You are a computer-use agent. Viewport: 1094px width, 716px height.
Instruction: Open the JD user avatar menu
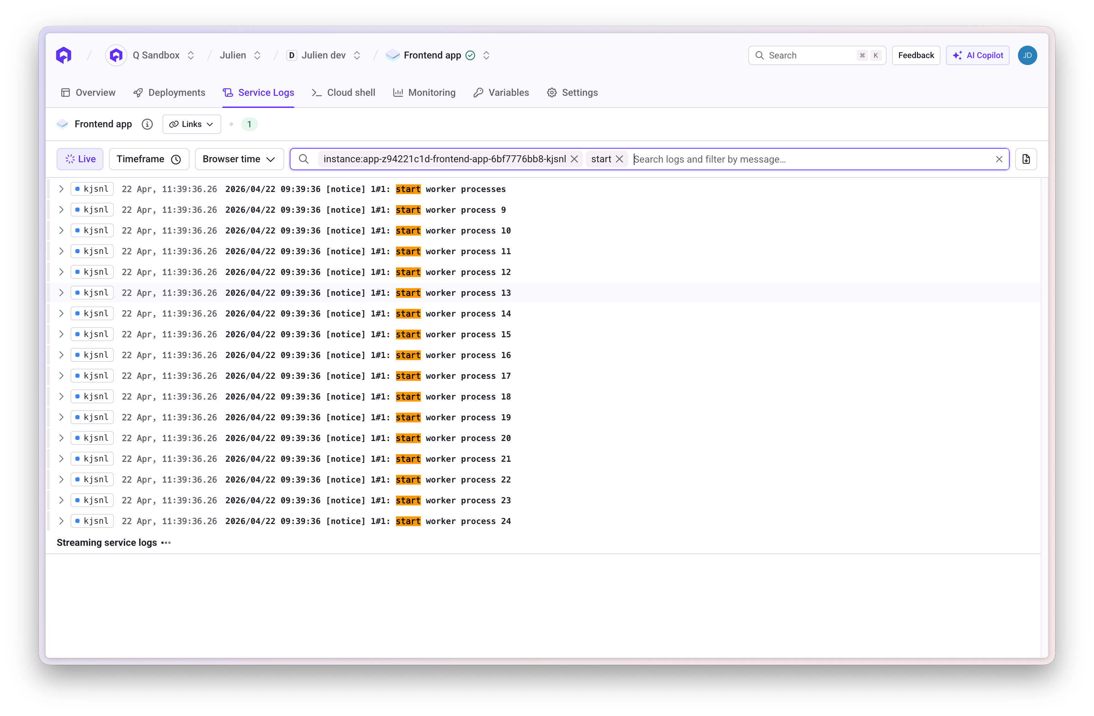pyautogui.click(x=1027, y=55)
